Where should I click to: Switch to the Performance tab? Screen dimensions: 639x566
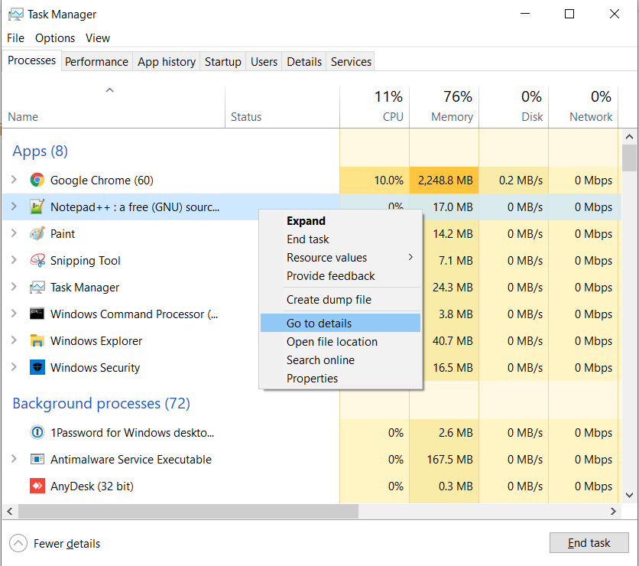tap(96, 62)
